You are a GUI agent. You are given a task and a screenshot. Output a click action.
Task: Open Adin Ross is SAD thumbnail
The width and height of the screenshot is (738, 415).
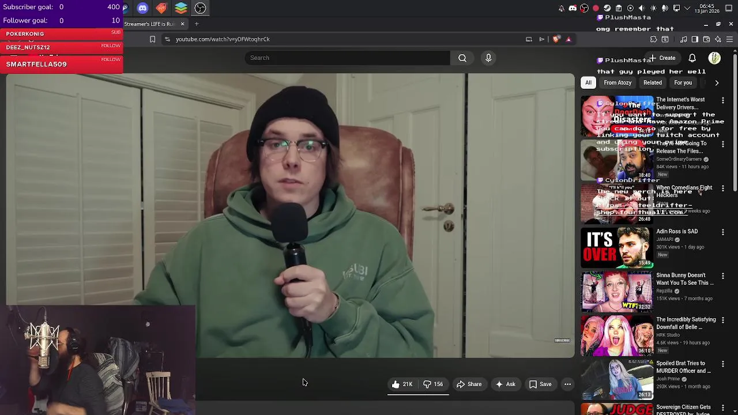pos(617,247)
